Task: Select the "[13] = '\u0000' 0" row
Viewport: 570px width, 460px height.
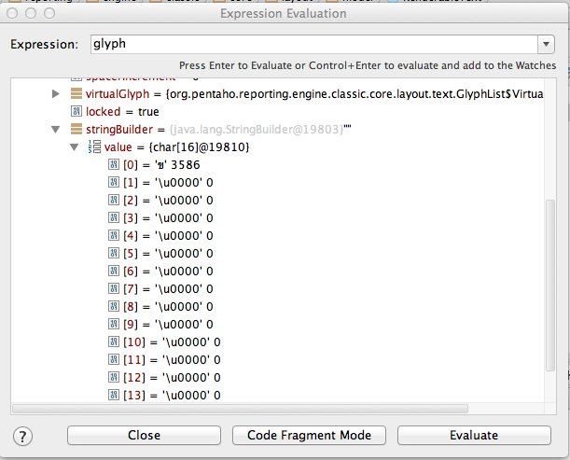Action: point(172,396)
